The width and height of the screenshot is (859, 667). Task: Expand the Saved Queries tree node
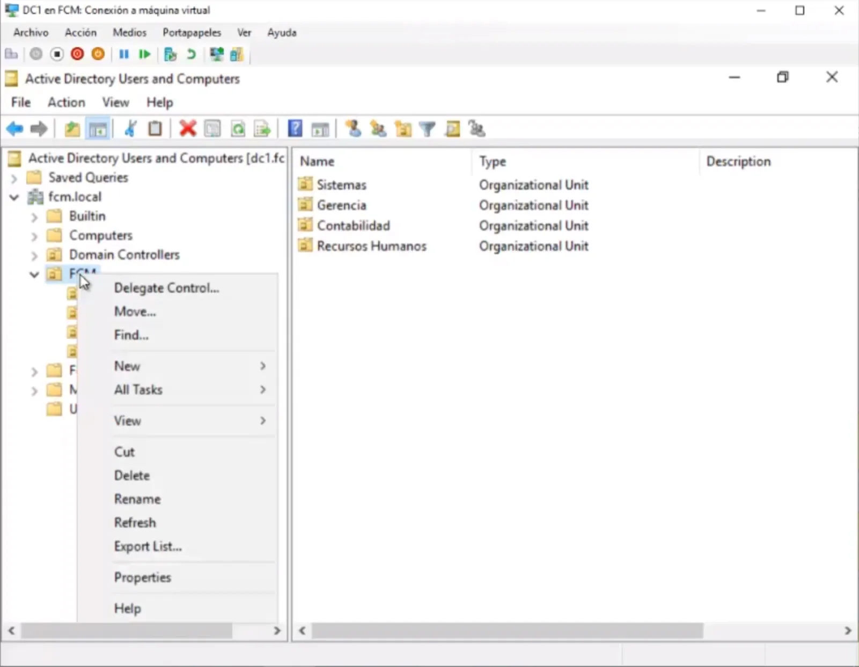pyautogui.click(x=14, y=178)
